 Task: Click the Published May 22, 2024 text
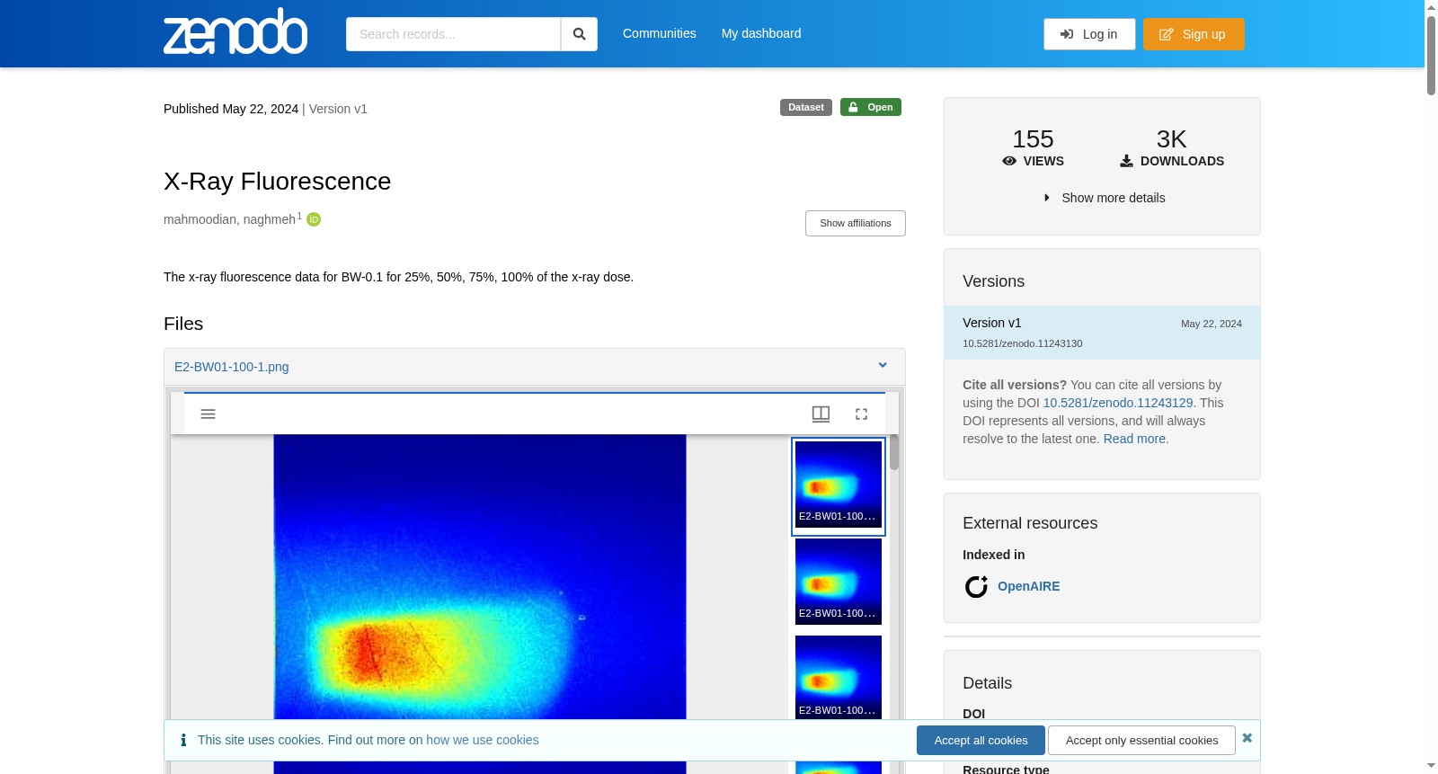coord(231,109)
